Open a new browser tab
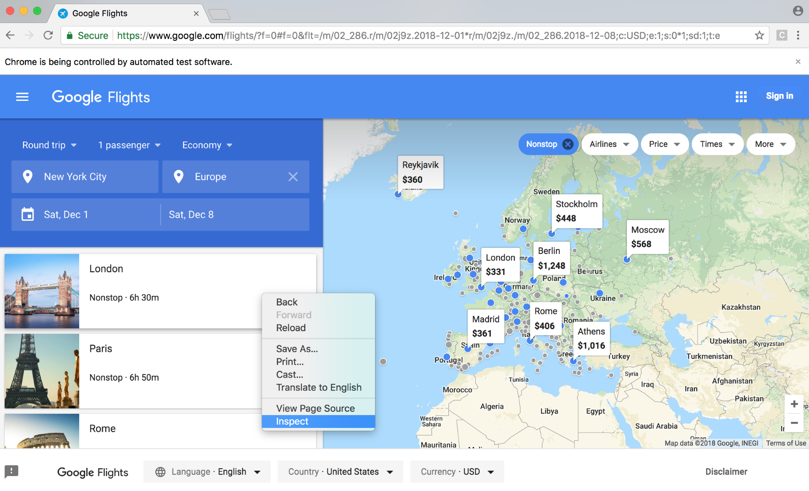Screen dimensions: 809x491 click(x=219, y=15)
